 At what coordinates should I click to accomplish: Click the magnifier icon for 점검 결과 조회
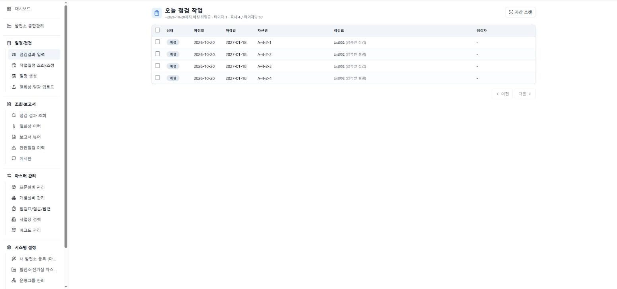coord(14,116)
